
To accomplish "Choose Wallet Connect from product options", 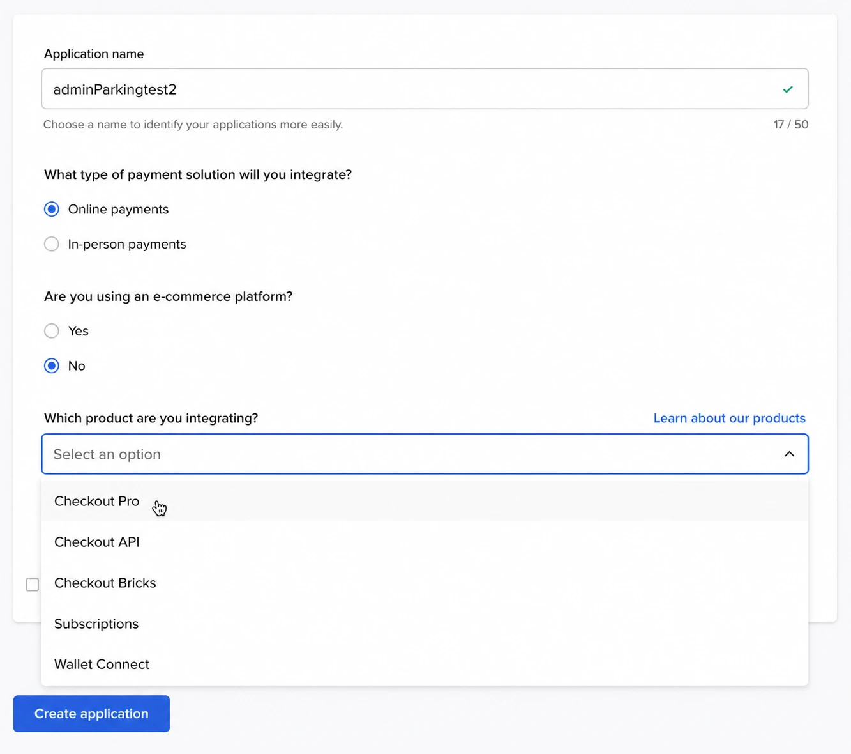I will [425, 665].
